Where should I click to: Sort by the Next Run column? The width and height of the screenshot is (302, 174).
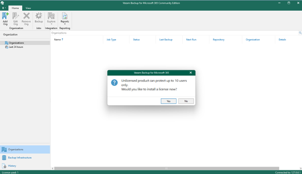point(191,40)
